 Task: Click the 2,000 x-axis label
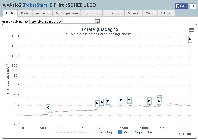103,128
